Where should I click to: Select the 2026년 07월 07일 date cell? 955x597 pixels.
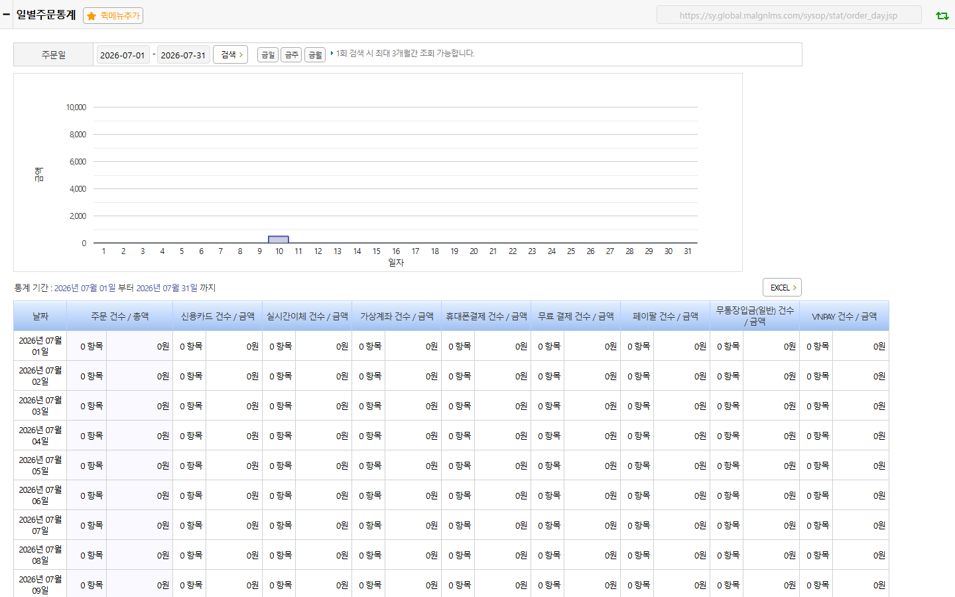tap(40, 525)
